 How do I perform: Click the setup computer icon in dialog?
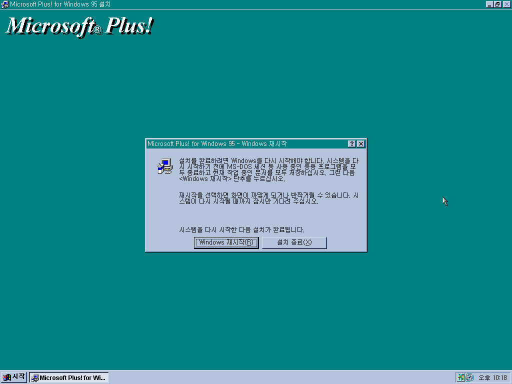pos(165,166)
